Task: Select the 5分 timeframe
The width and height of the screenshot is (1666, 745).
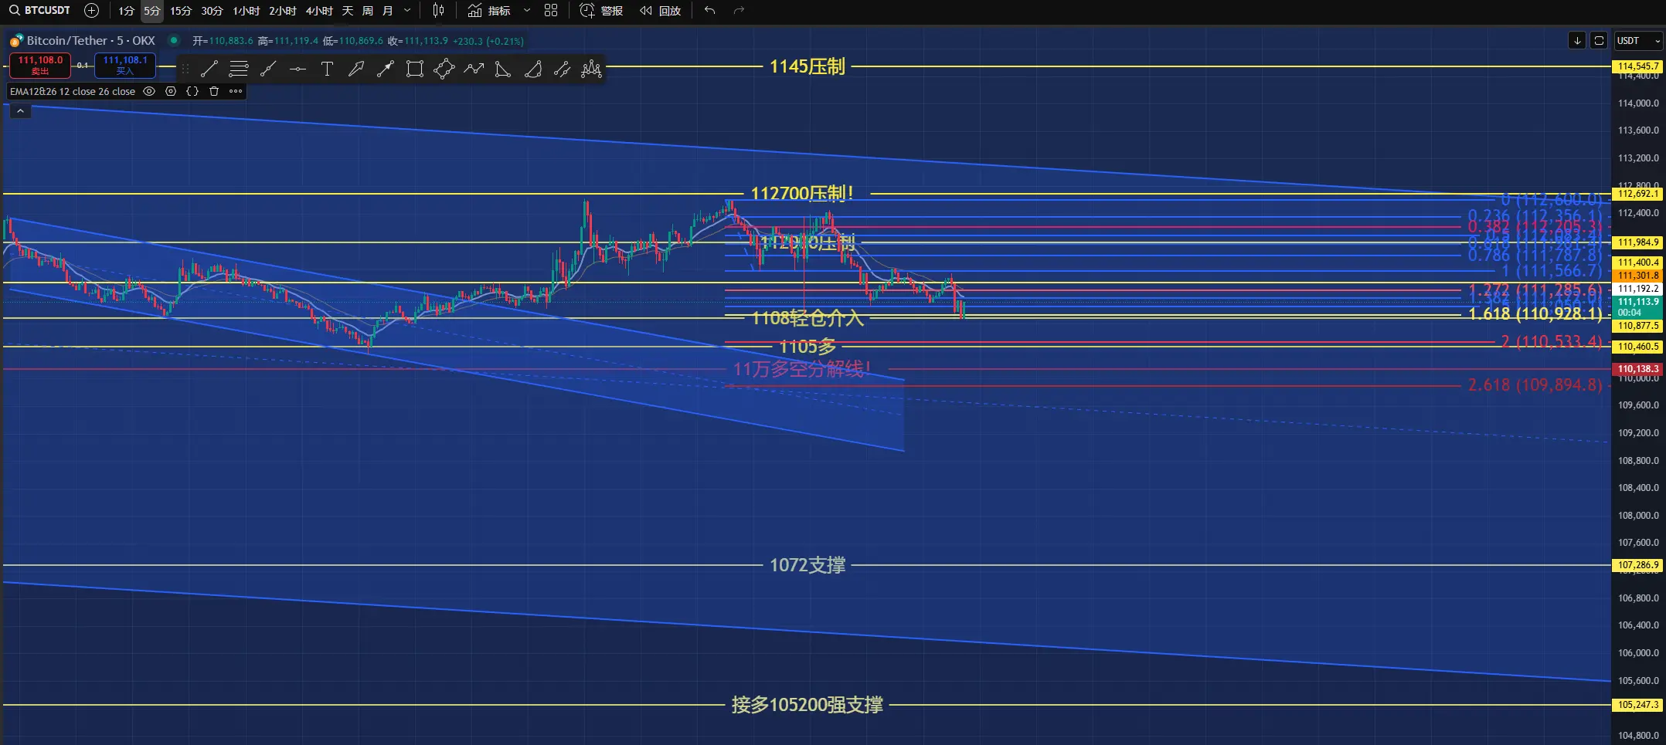Action: [x=151, y=11]
